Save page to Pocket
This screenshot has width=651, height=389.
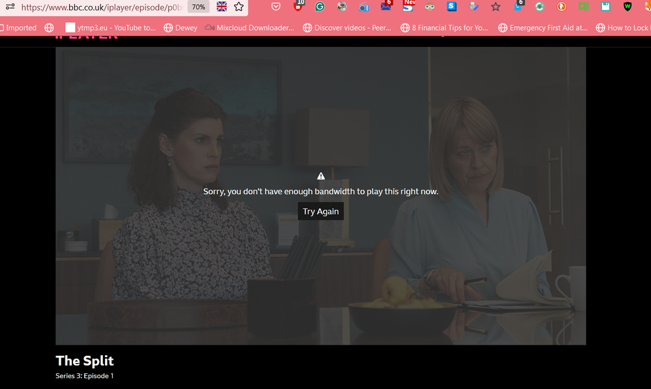276,7
